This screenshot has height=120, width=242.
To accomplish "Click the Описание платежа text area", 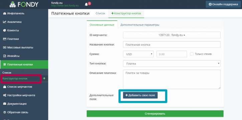I will click(x=172, y=79).
